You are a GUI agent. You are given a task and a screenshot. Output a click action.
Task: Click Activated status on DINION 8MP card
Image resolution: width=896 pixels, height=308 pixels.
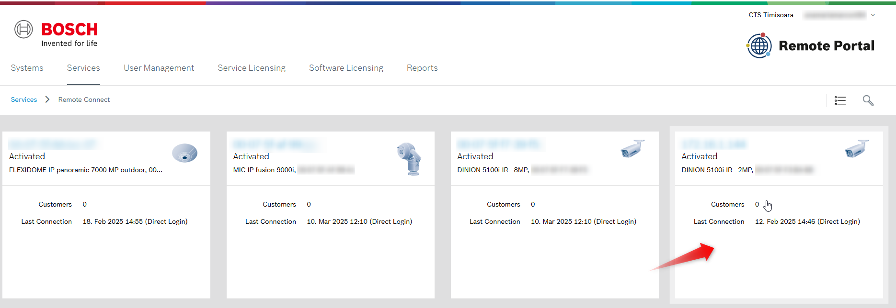(475, 156)
